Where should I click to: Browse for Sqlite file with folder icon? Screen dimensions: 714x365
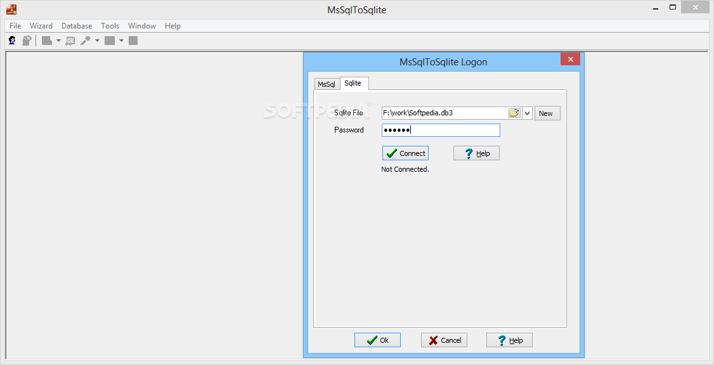pyautogui.click(x=514, y=113)
